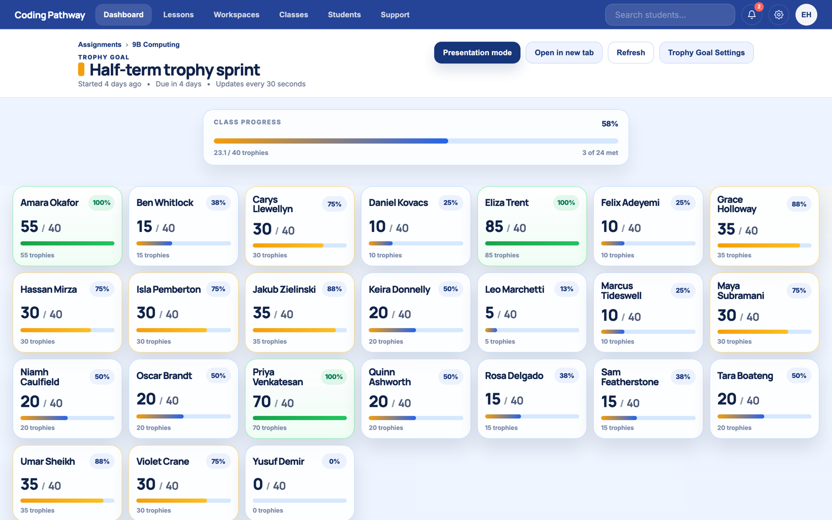The image size is (832, 520).
Task: Follow the Assignments breadcrumb link
Action: (100, 45)
